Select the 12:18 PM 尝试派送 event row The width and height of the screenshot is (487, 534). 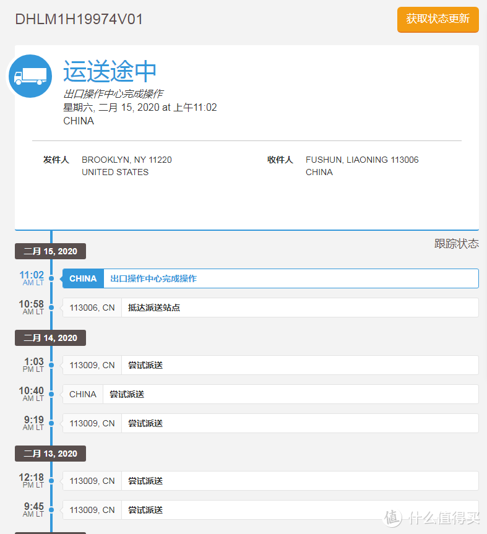(x=270, y=481)
